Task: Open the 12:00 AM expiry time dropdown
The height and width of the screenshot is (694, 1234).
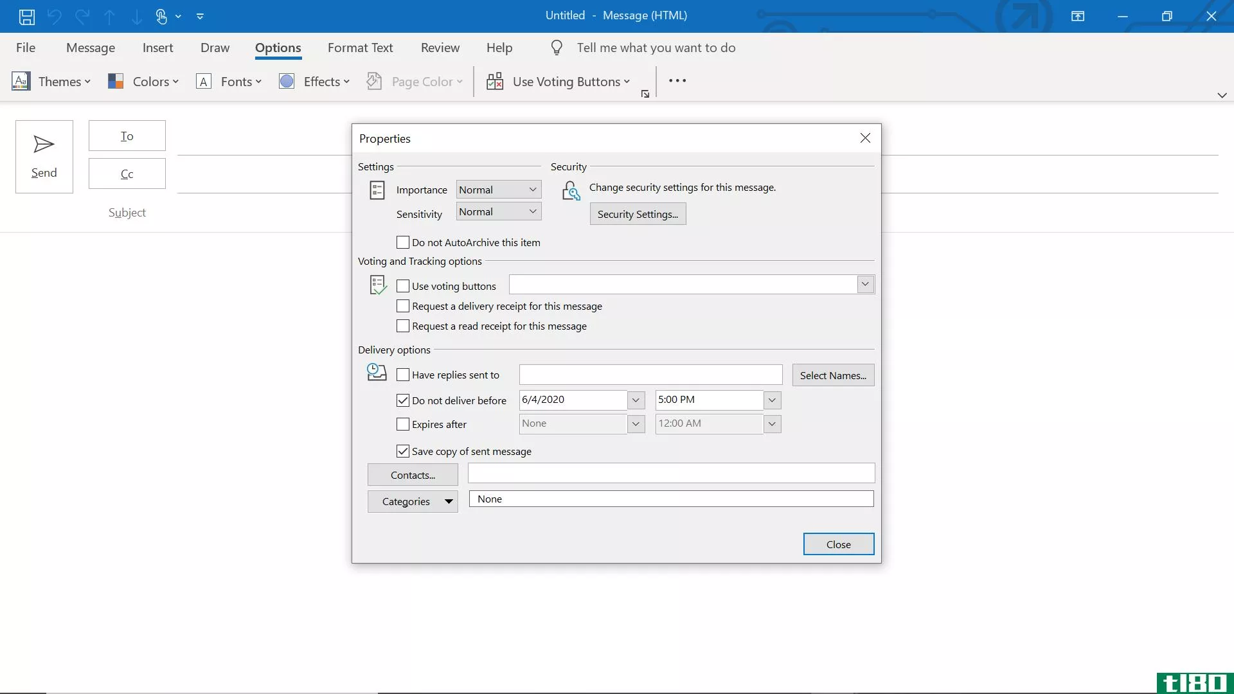Action: (x=772, y=424)
